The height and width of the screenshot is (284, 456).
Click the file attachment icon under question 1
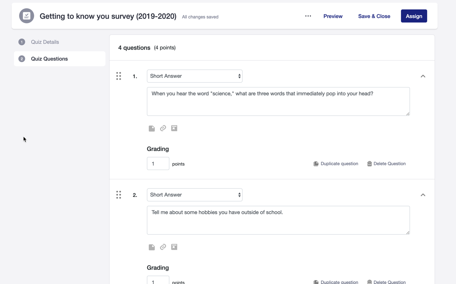152,129
